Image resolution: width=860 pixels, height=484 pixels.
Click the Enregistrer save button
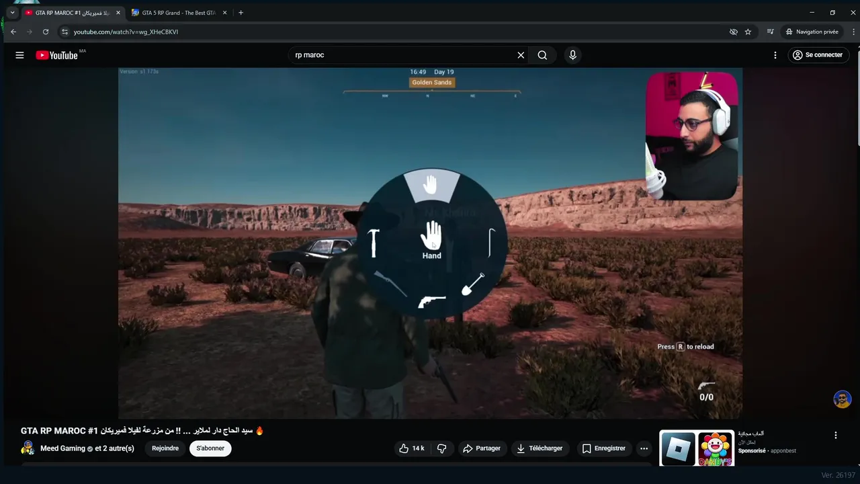pos(603,448)
